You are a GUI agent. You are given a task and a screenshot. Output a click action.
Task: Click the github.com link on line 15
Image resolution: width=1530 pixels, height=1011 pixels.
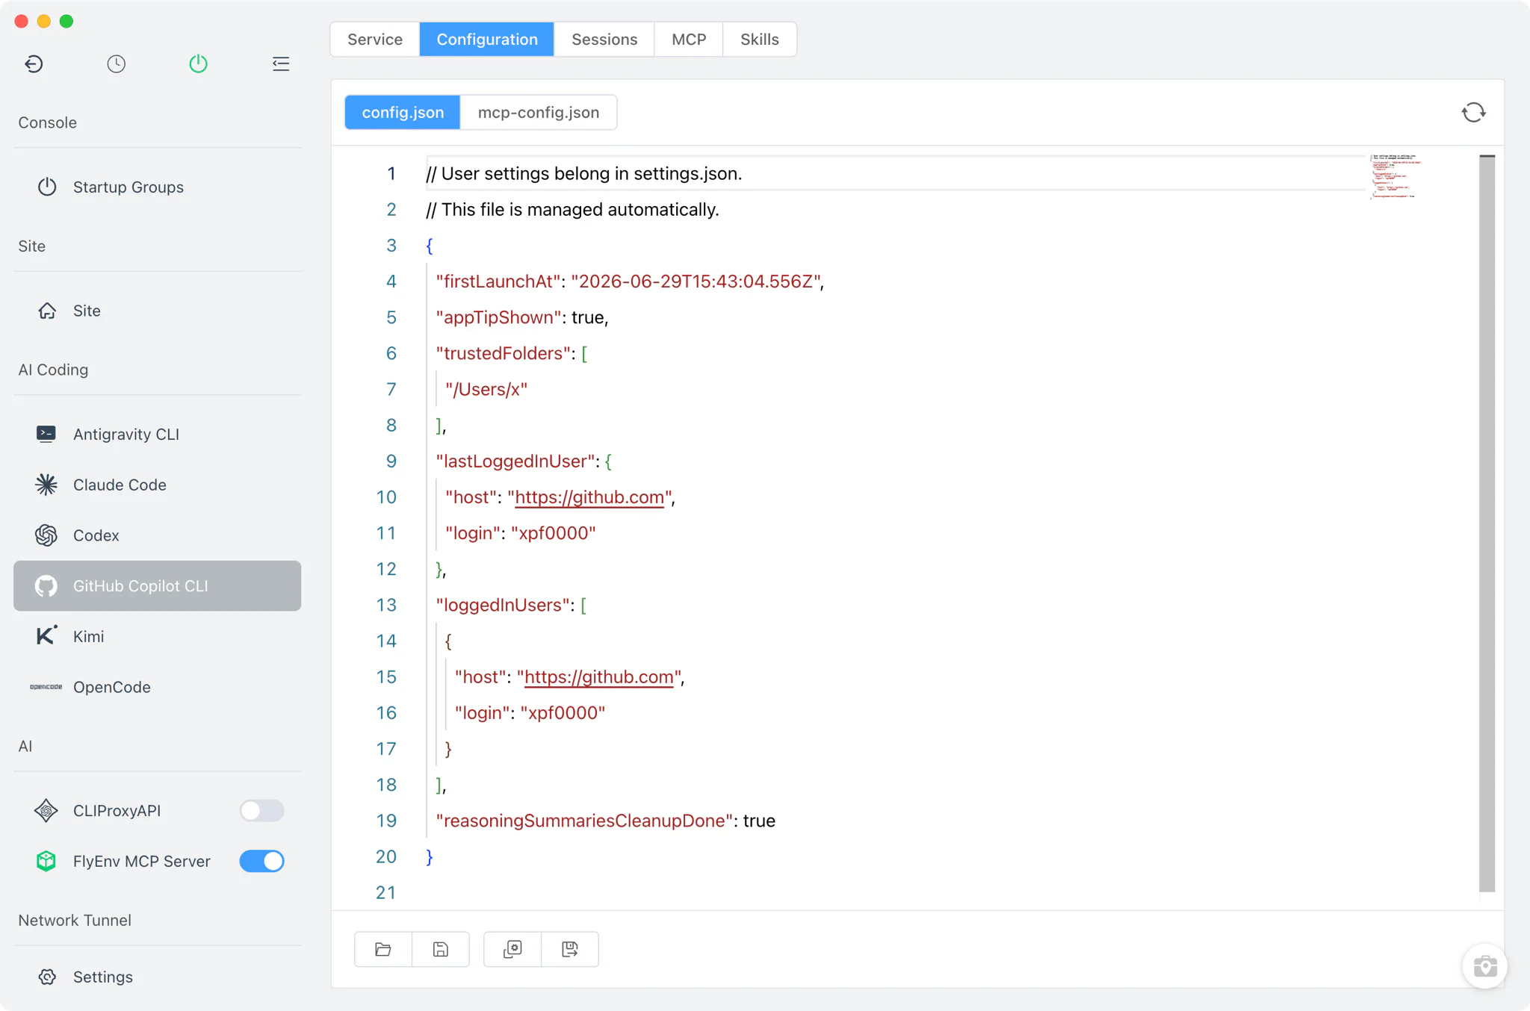(x=599, y=677)
